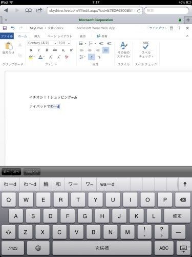Viewport: 192px width, 257px height.
Task: Switch to the ホーム tab
Action: coord(23,36)
